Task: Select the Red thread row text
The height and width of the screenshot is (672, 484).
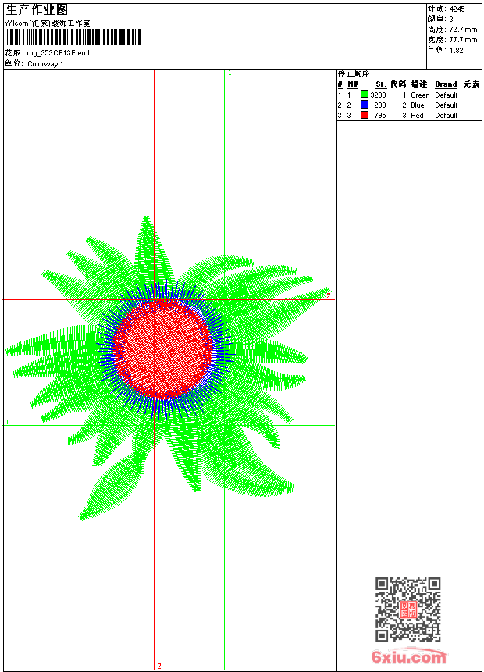Action: [417, 116]
